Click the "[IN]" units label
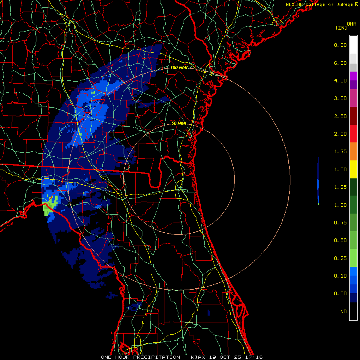The width and height of the screenshot is (360, 360). click(x=341, y=28)
